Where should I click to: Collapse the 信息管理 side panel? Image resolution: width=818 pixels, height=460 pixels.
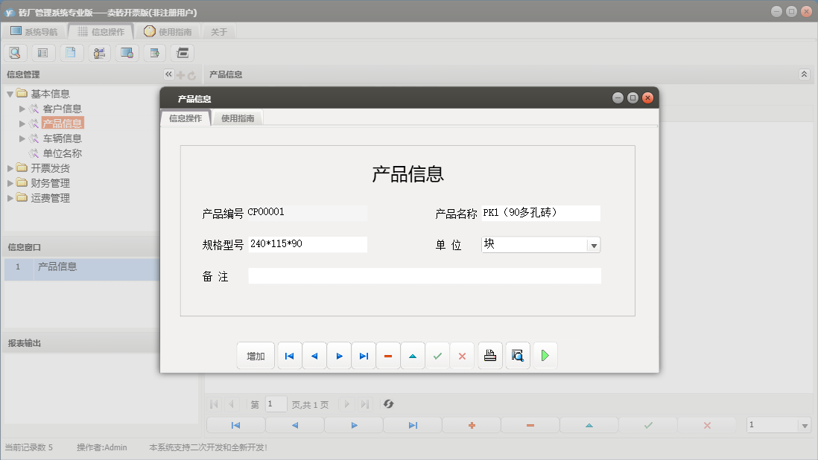point(168,74)
